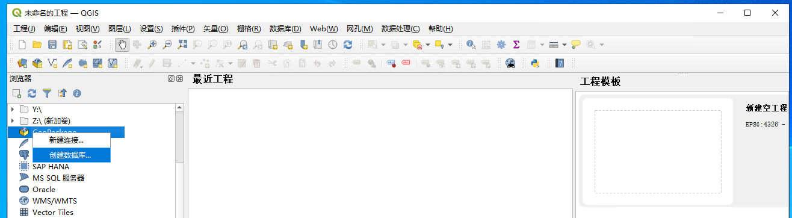Open the Statistical Summary sigma icon

click(516, 45)
